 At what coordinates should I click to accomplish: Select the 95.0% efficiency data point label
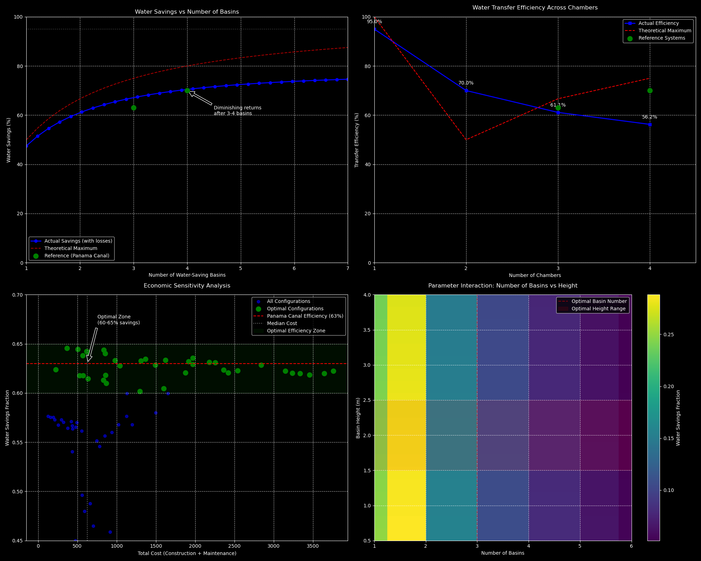click(x=375, y=21)
